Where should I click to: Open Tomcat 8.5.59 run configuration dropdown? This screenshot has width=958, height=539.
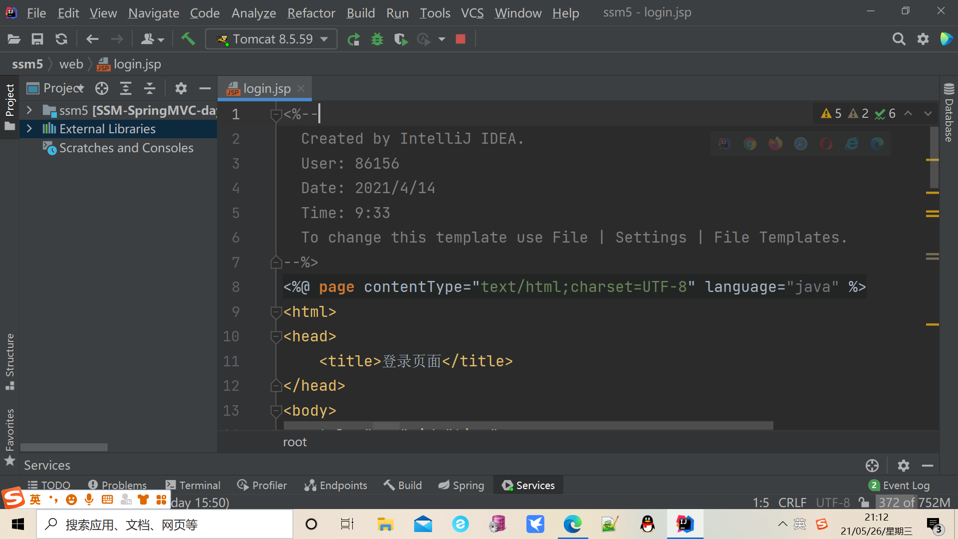pos(272,39)
